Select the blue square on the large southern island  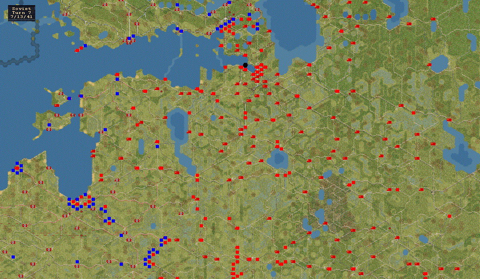pyautogui.click(x=49, y=125)
